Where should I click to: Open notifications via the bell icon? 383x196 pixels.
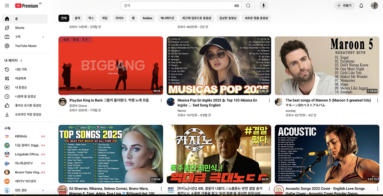tap(361, 5)
